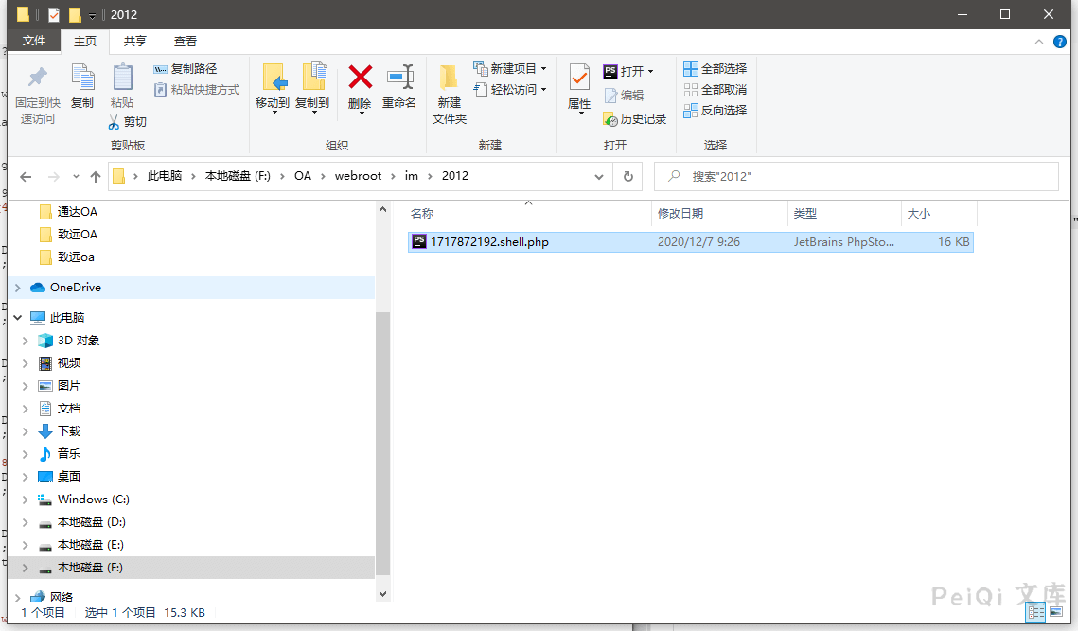Screen dimensions: 1078x631
Task: Click Pin to Quick Access (固定到快速访问) icon
Action: tap(38, 78)
